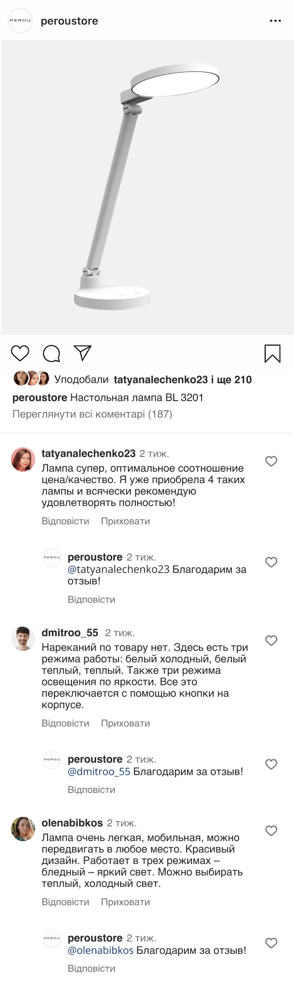This screenshot has height=985, width=294.
Task: Open the comment bubble icon
Action: click(51, 353)
